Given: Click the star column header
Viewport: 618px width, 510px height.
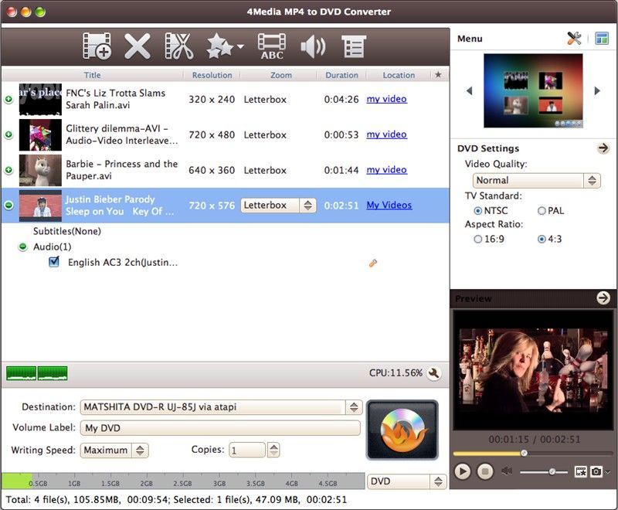Looking at the screenshot, I should pyautogui.click(x=438, y=75).
